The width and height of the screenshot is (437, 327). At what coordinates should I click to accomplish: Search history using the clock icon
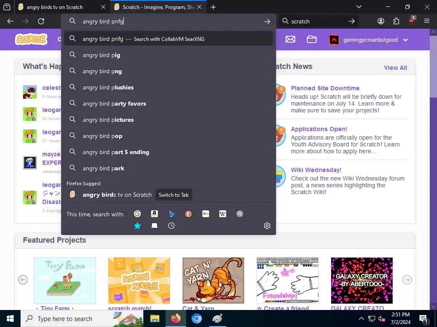(172, 226)
